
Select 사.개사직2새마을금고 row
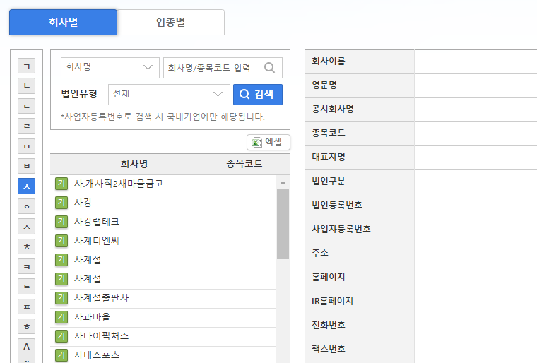[163, 184]
